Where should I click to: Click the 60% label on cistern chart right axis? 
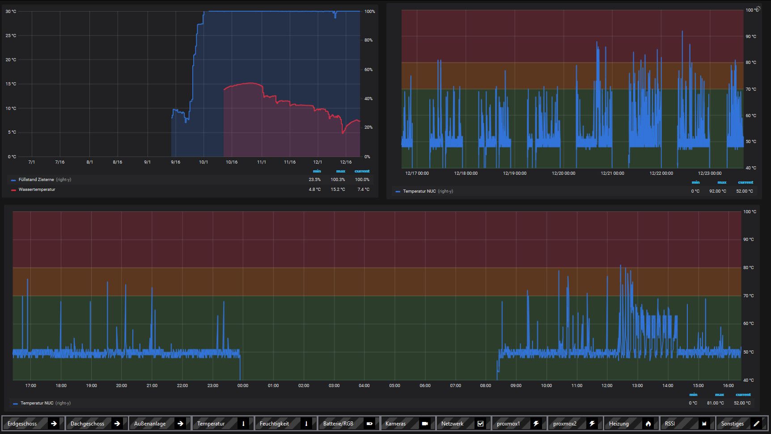point(369,70)
